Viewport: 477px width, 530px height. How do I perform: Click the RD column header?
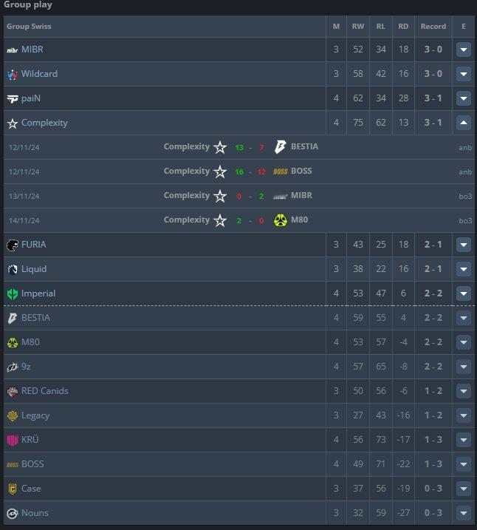[x=403, y=27]
